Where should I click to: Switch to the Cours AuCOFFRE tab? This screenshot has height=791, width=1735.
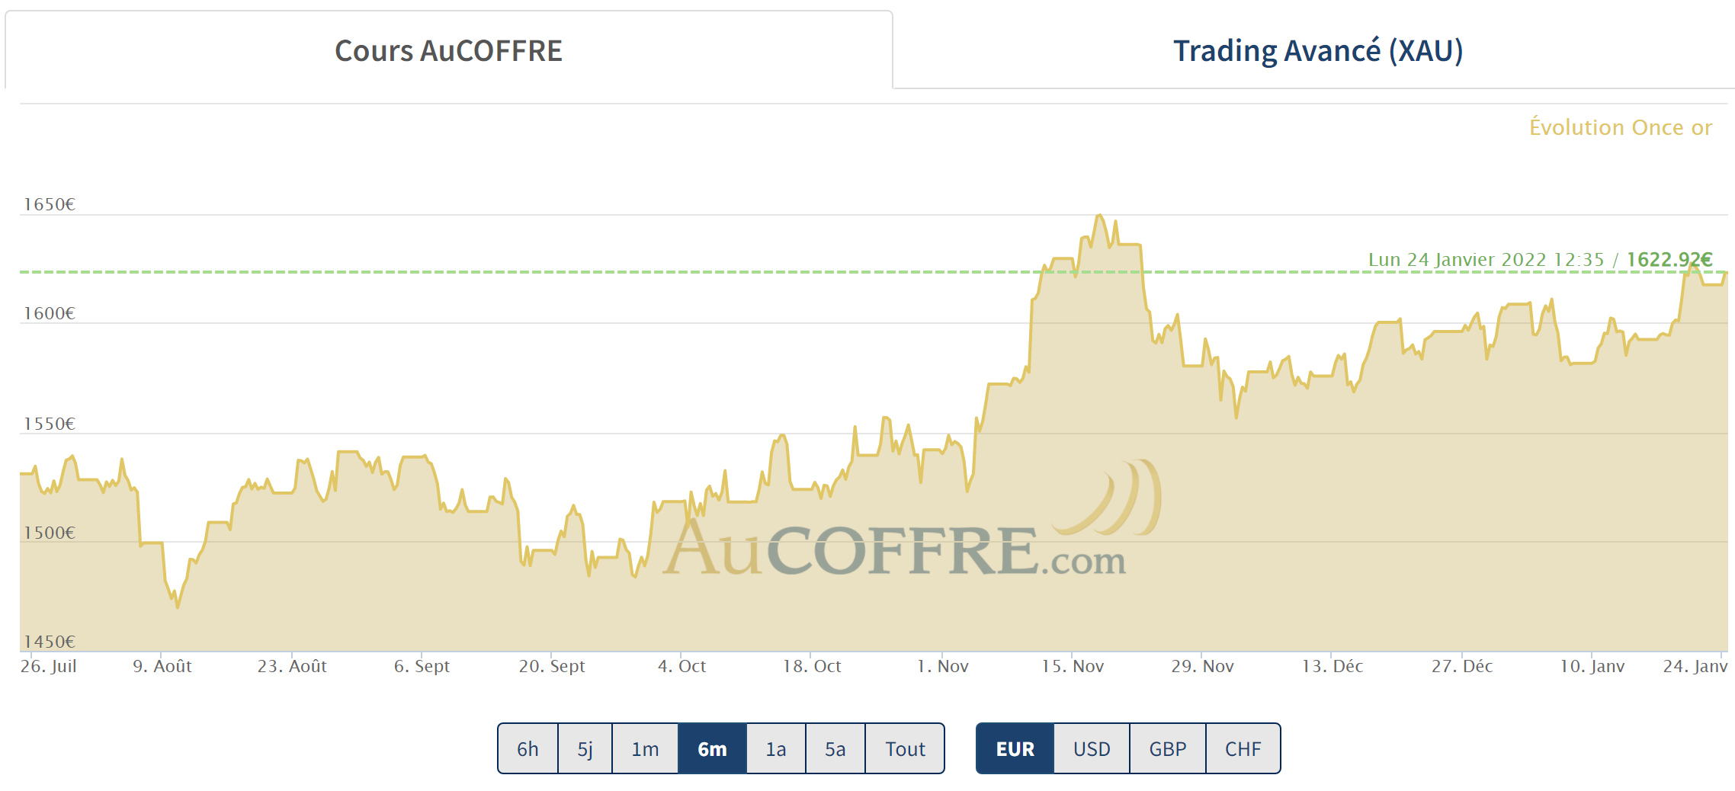[x=448, y=51]
